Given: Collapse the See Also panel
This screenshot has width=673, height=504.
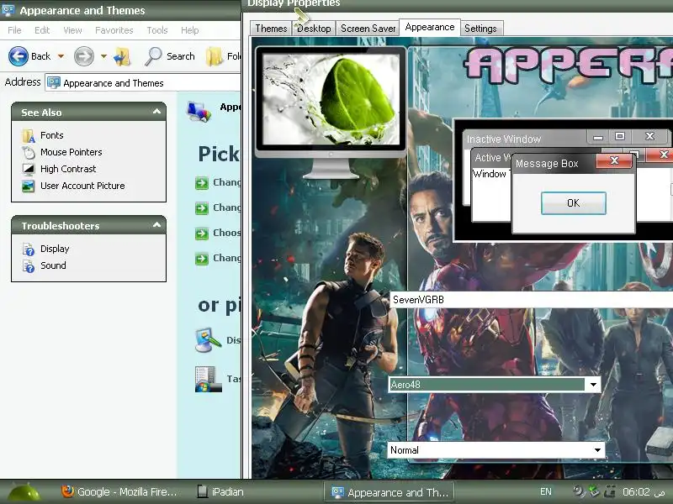Looking at the screenshot, I should [156, 112].
